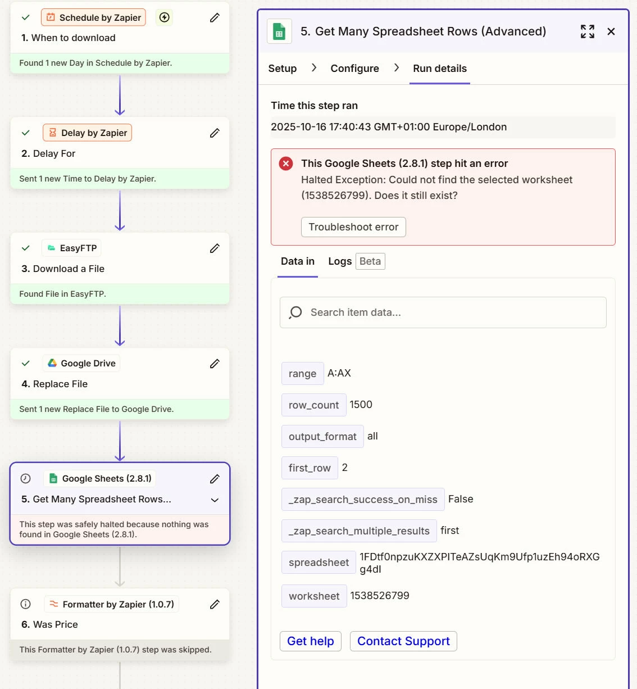
Task: Click the 'range' field label
Action: click(x=303, y=374)
